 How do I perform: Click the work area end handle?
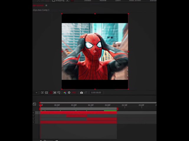click(x=118, y=109)
